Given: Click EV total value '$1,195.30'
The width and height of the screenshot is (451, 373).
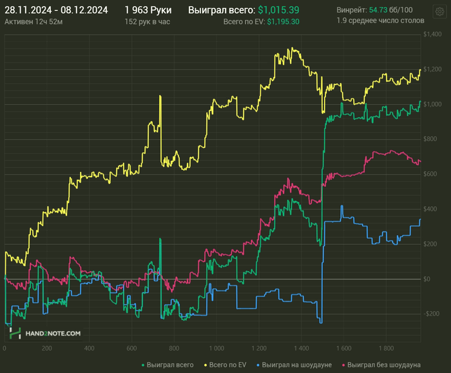Looking at the screenshot, I should click(283, 22).
